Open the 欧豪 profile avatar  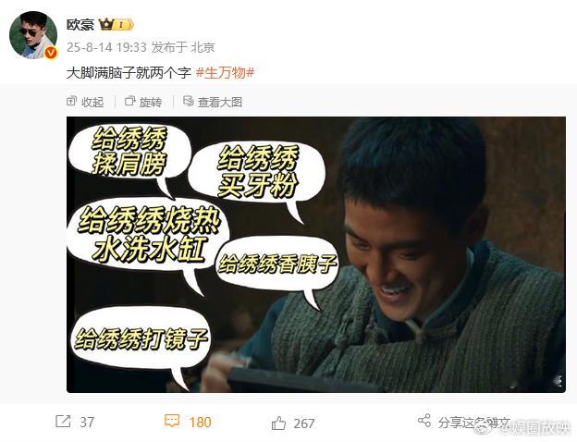pyautogui.click(x=33, y=35)
